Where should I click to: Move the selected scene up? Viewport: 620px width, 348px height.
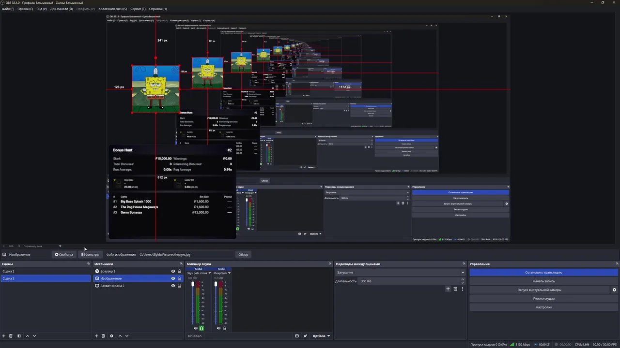pyautogui.click(x=27, y=336)
